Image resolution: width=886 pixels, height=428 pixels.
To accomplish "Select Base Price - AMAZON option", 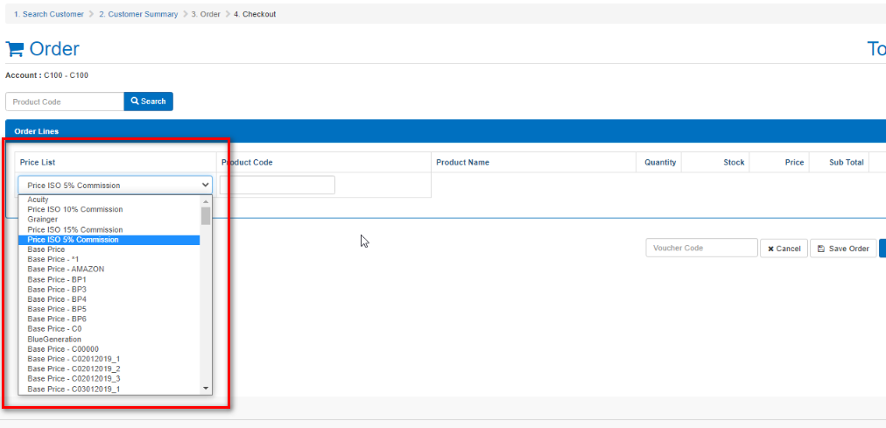I will coord(109,270).
